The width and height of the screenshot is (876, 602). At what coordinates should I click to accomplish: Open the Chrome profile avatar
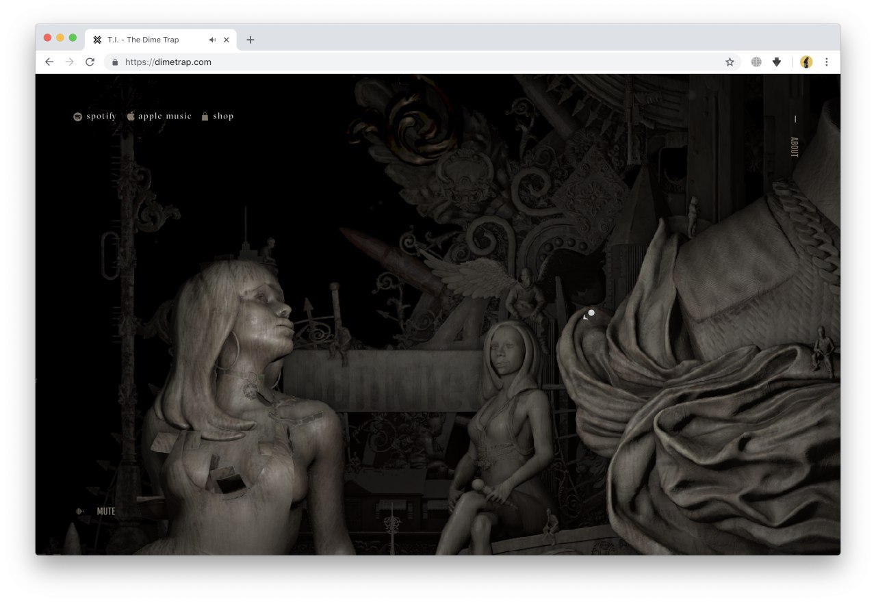[806, 62]
